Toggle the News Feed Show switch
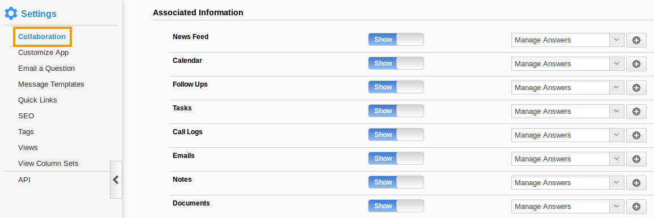 tap(396, 40)
